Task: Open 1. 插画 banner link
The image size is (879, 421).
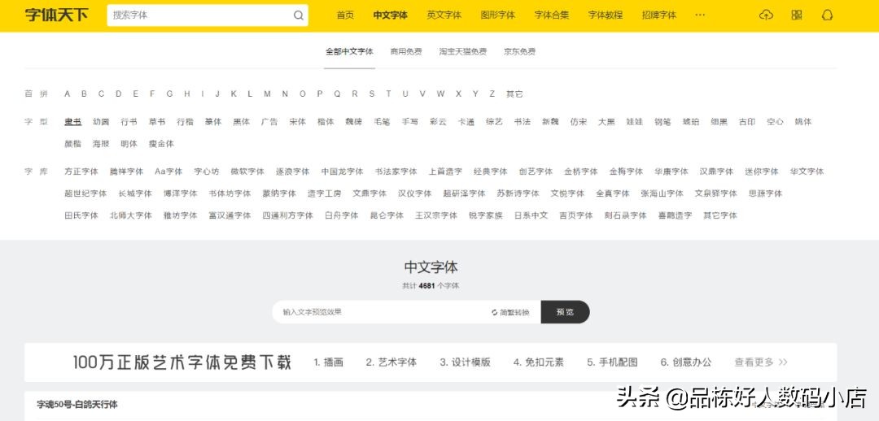Action: (x=328, y=362)
